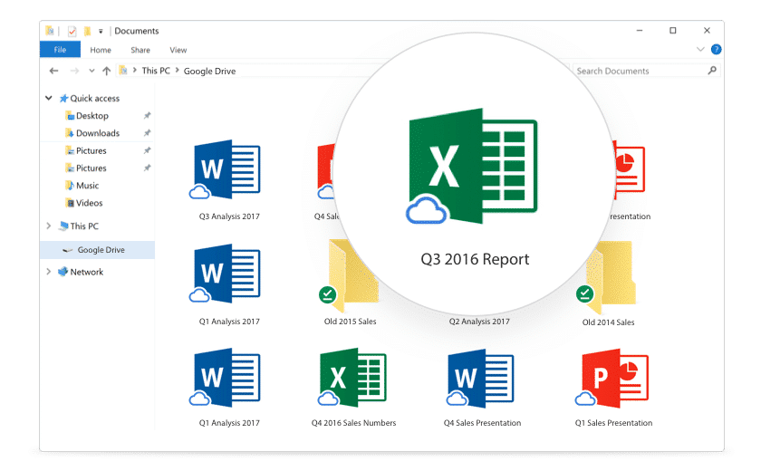Viewport: 761px width, 471px height.
Task: Open the File ribbon tab
Action: pos(60,50)
